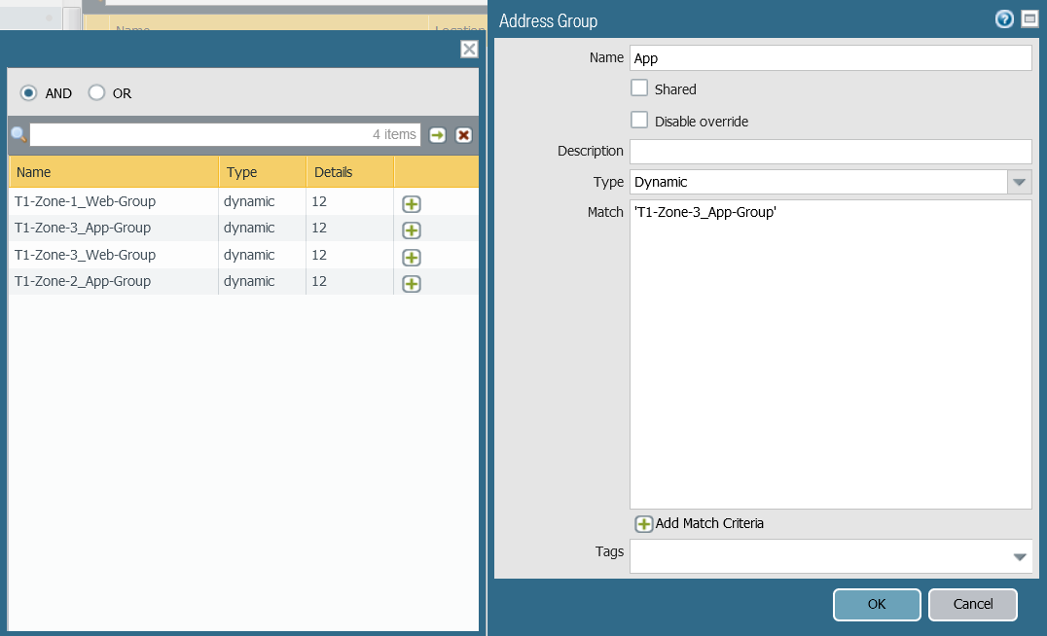Image resolution: width=1047 pixels, height=636 pixels.
Task: Select the AND radio button
Action: pyautogui.click(x=29, y=93)
